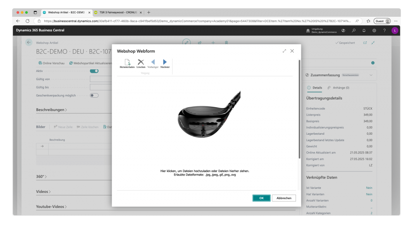Click the dialog vertical scrollbar

299,109
